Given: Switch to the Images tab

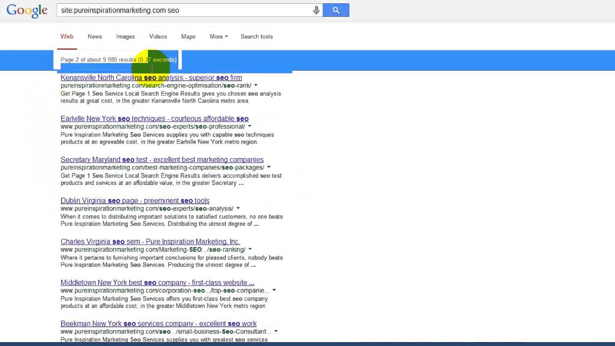Looking at the screenshot, I should click(x=125, y=37).
